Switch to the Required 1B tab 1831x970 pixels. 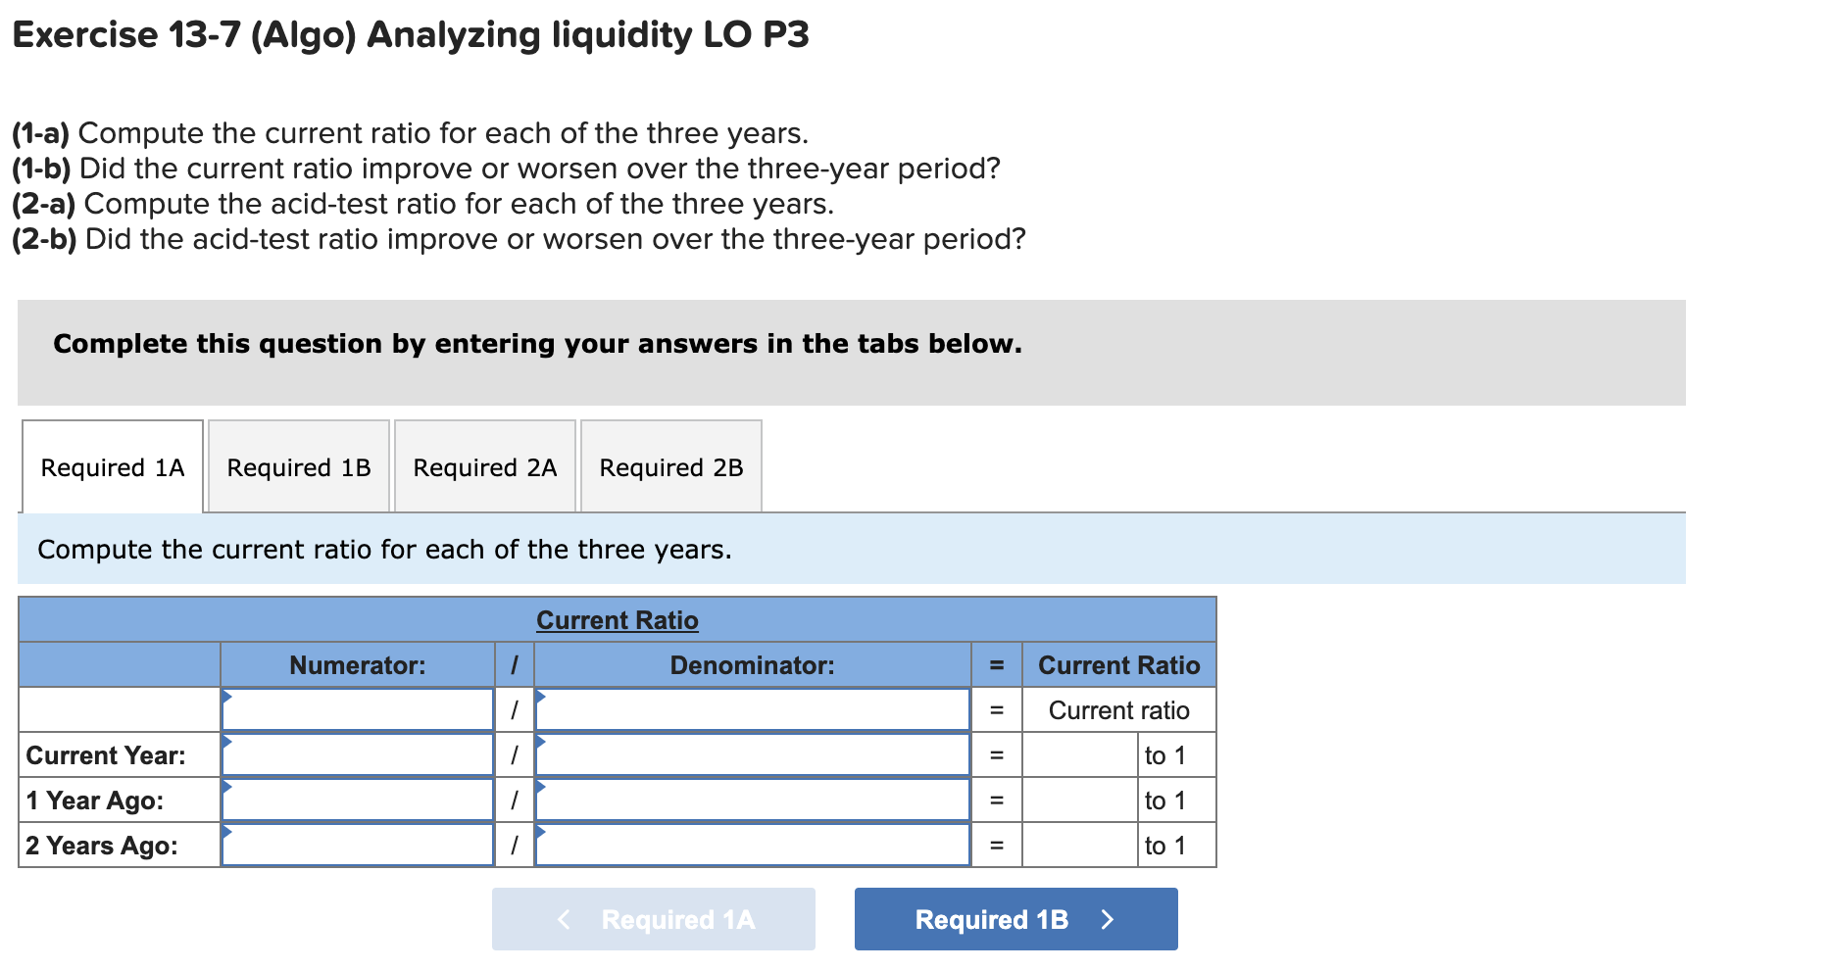click(x=298, y=467)
